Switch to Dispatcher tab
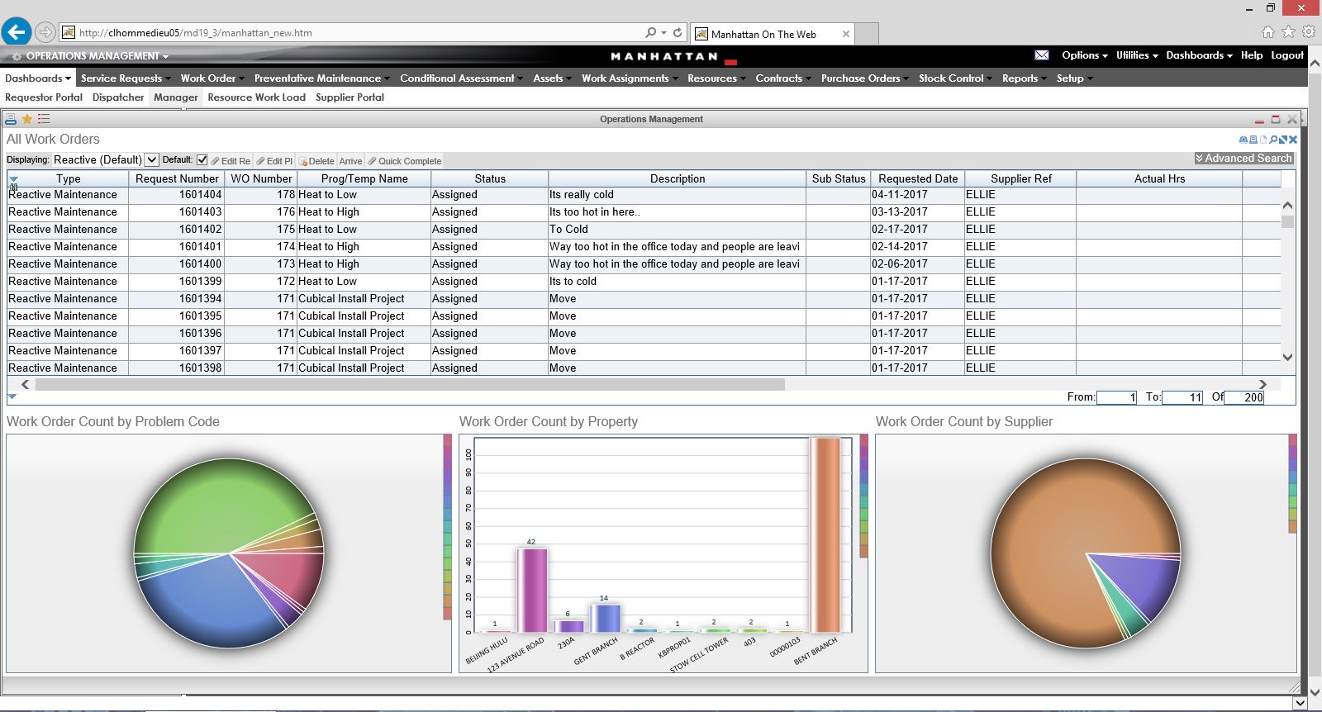1322x712 pixels. pos(118,97)
